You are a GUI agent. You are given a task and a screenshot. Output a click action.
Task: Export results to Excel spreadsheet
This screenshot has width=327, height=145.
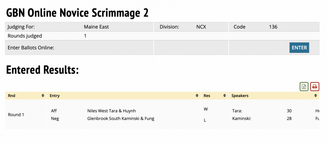[x=304, y=87]
